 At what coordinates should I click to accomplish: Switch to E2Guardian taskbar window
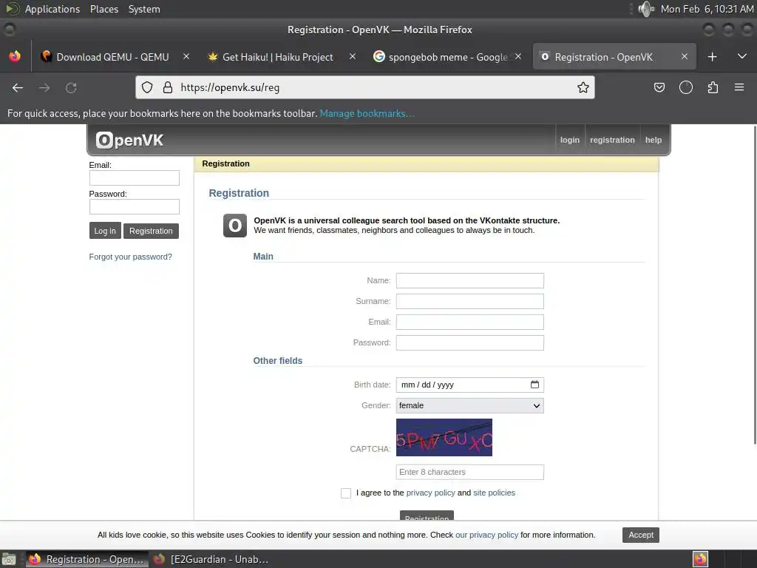coord(210,559)
